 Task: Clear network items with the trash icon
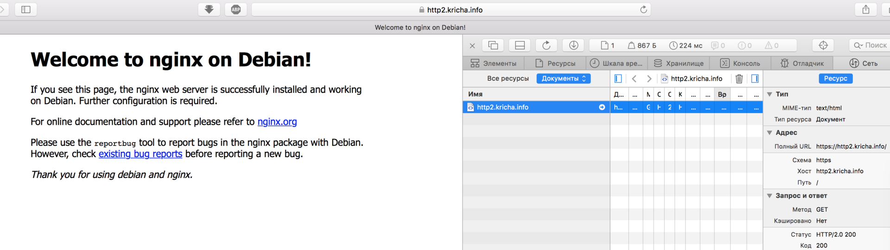click(739, 79)
